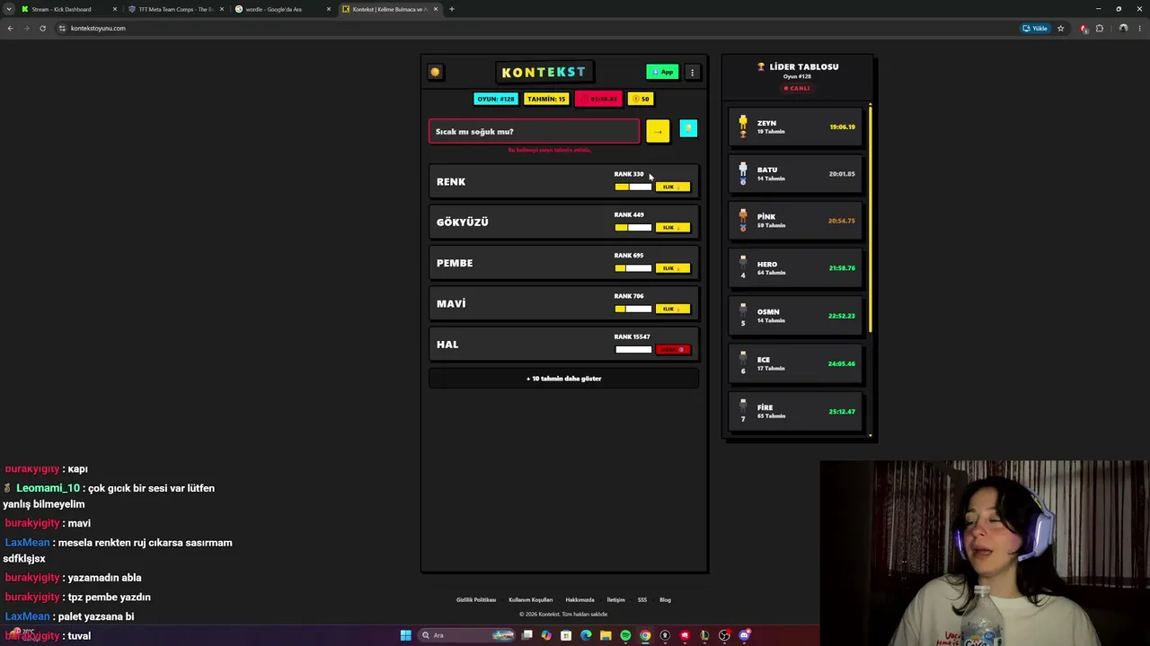Select the RENK guess row
The image size is (1150, 646).
(563, 181)
